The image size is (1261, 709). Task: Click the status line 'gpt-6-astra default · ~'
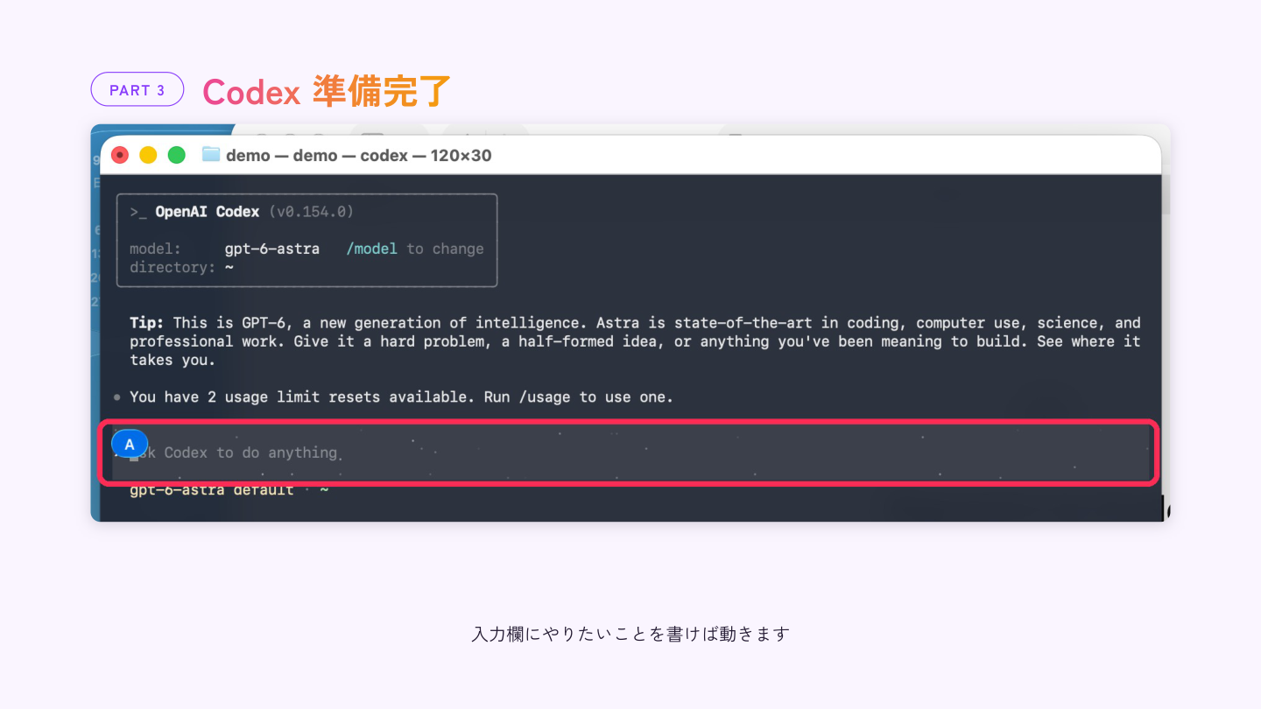229,490
